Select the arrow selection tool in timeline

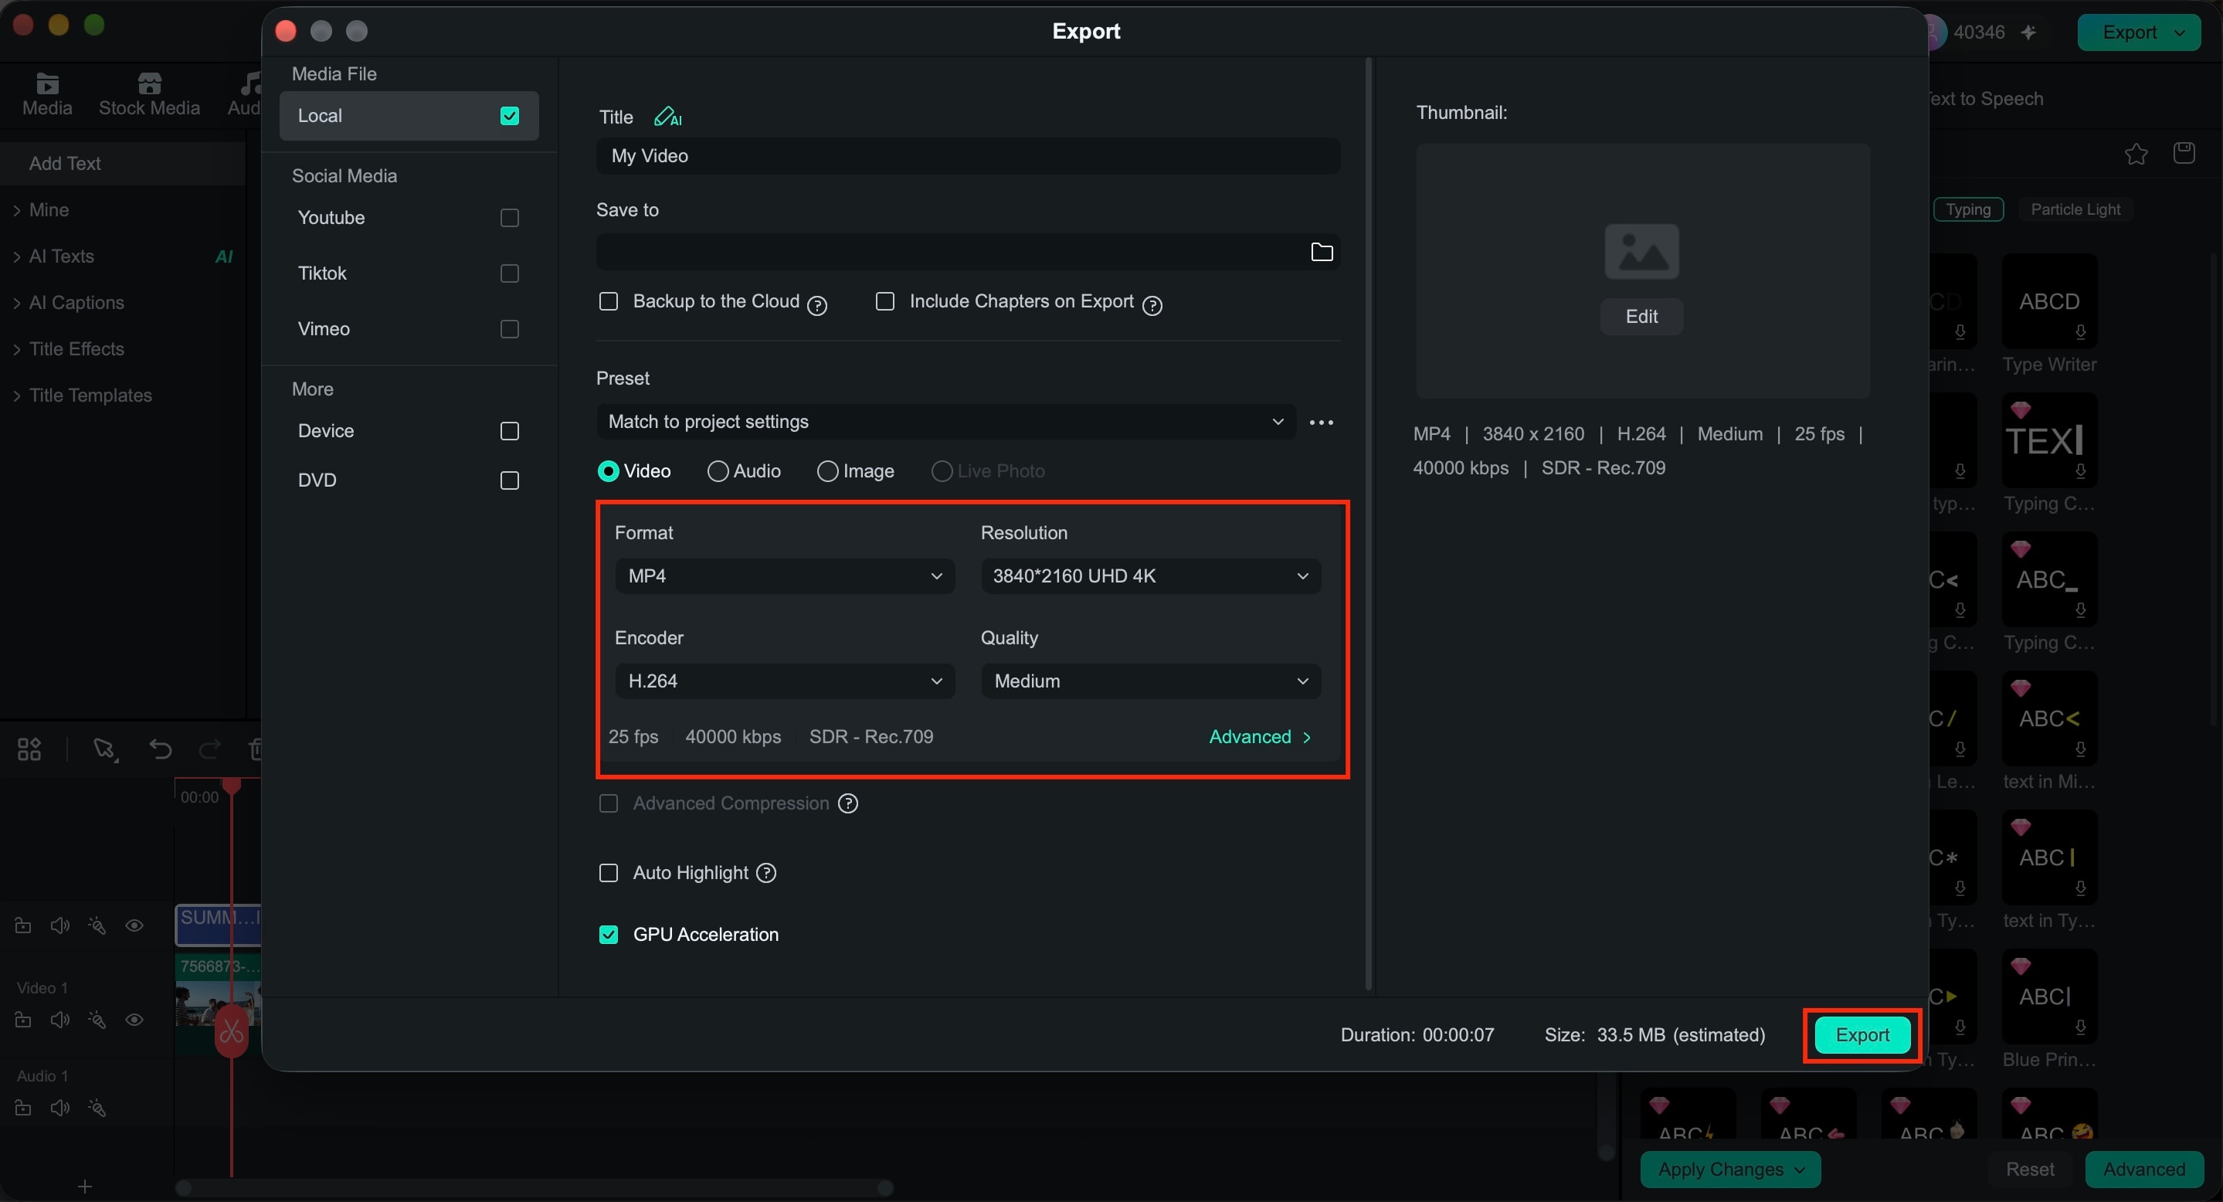pos(104,749)
